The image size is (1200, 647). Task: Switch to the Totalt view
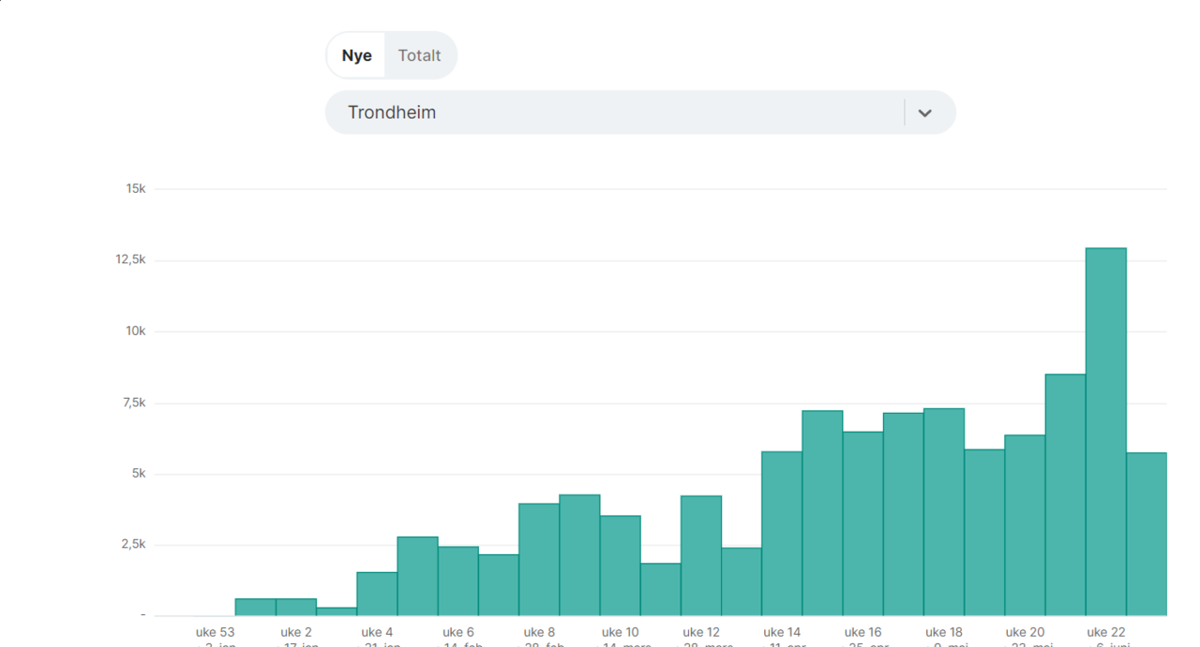pyautogui.click(x=419, y=55)
